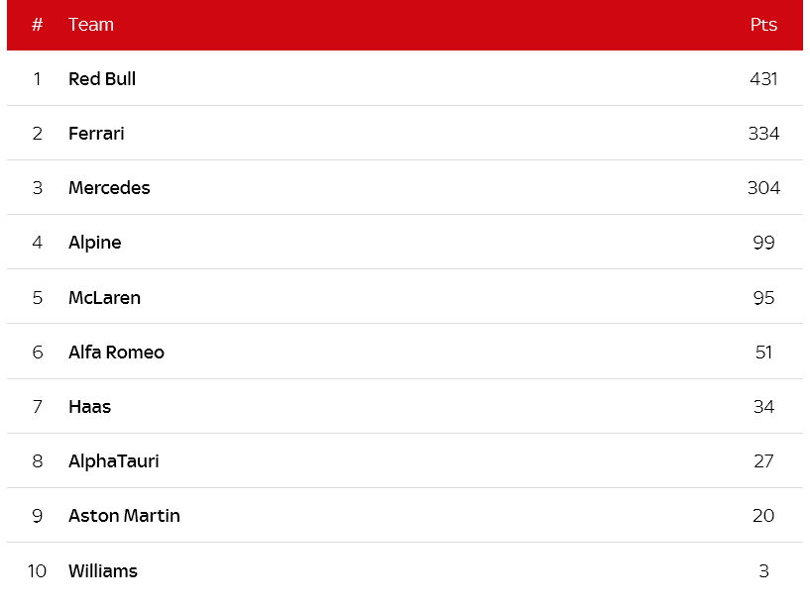Click Red Bull's 431 points value
This screenshot has width=810, height=607.
[x=763, y=79]
